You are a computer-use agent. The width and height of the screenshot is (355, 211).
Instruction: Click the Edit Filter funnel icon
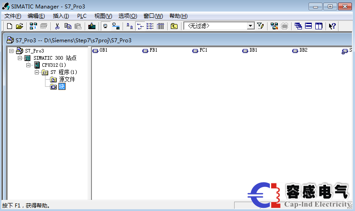tap(260, 26)
